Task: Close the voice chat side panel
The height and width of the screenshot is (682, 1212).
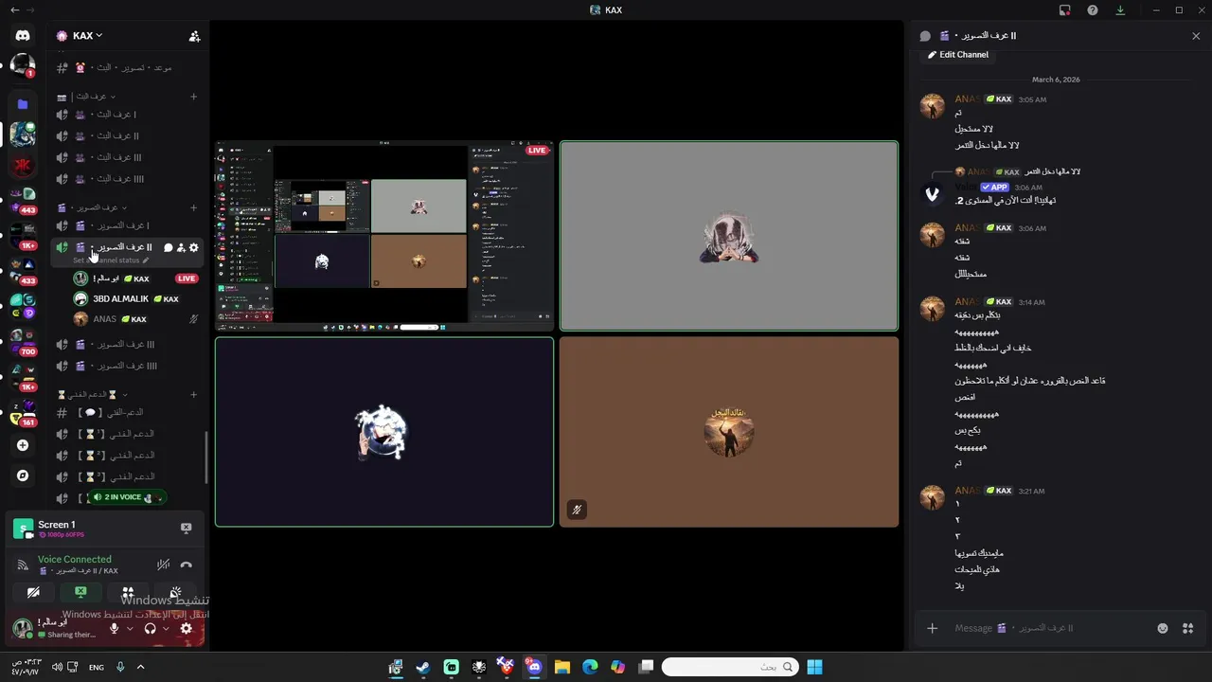Action: coord(1195,36)
